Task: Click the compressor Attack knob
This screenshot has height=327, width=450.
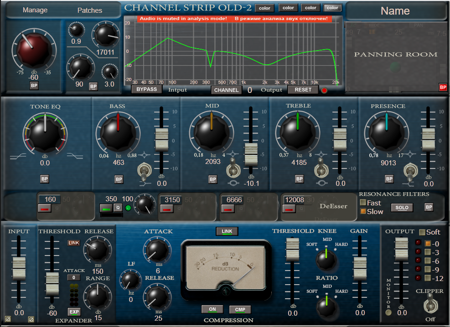Action: (x=157, y=250)
